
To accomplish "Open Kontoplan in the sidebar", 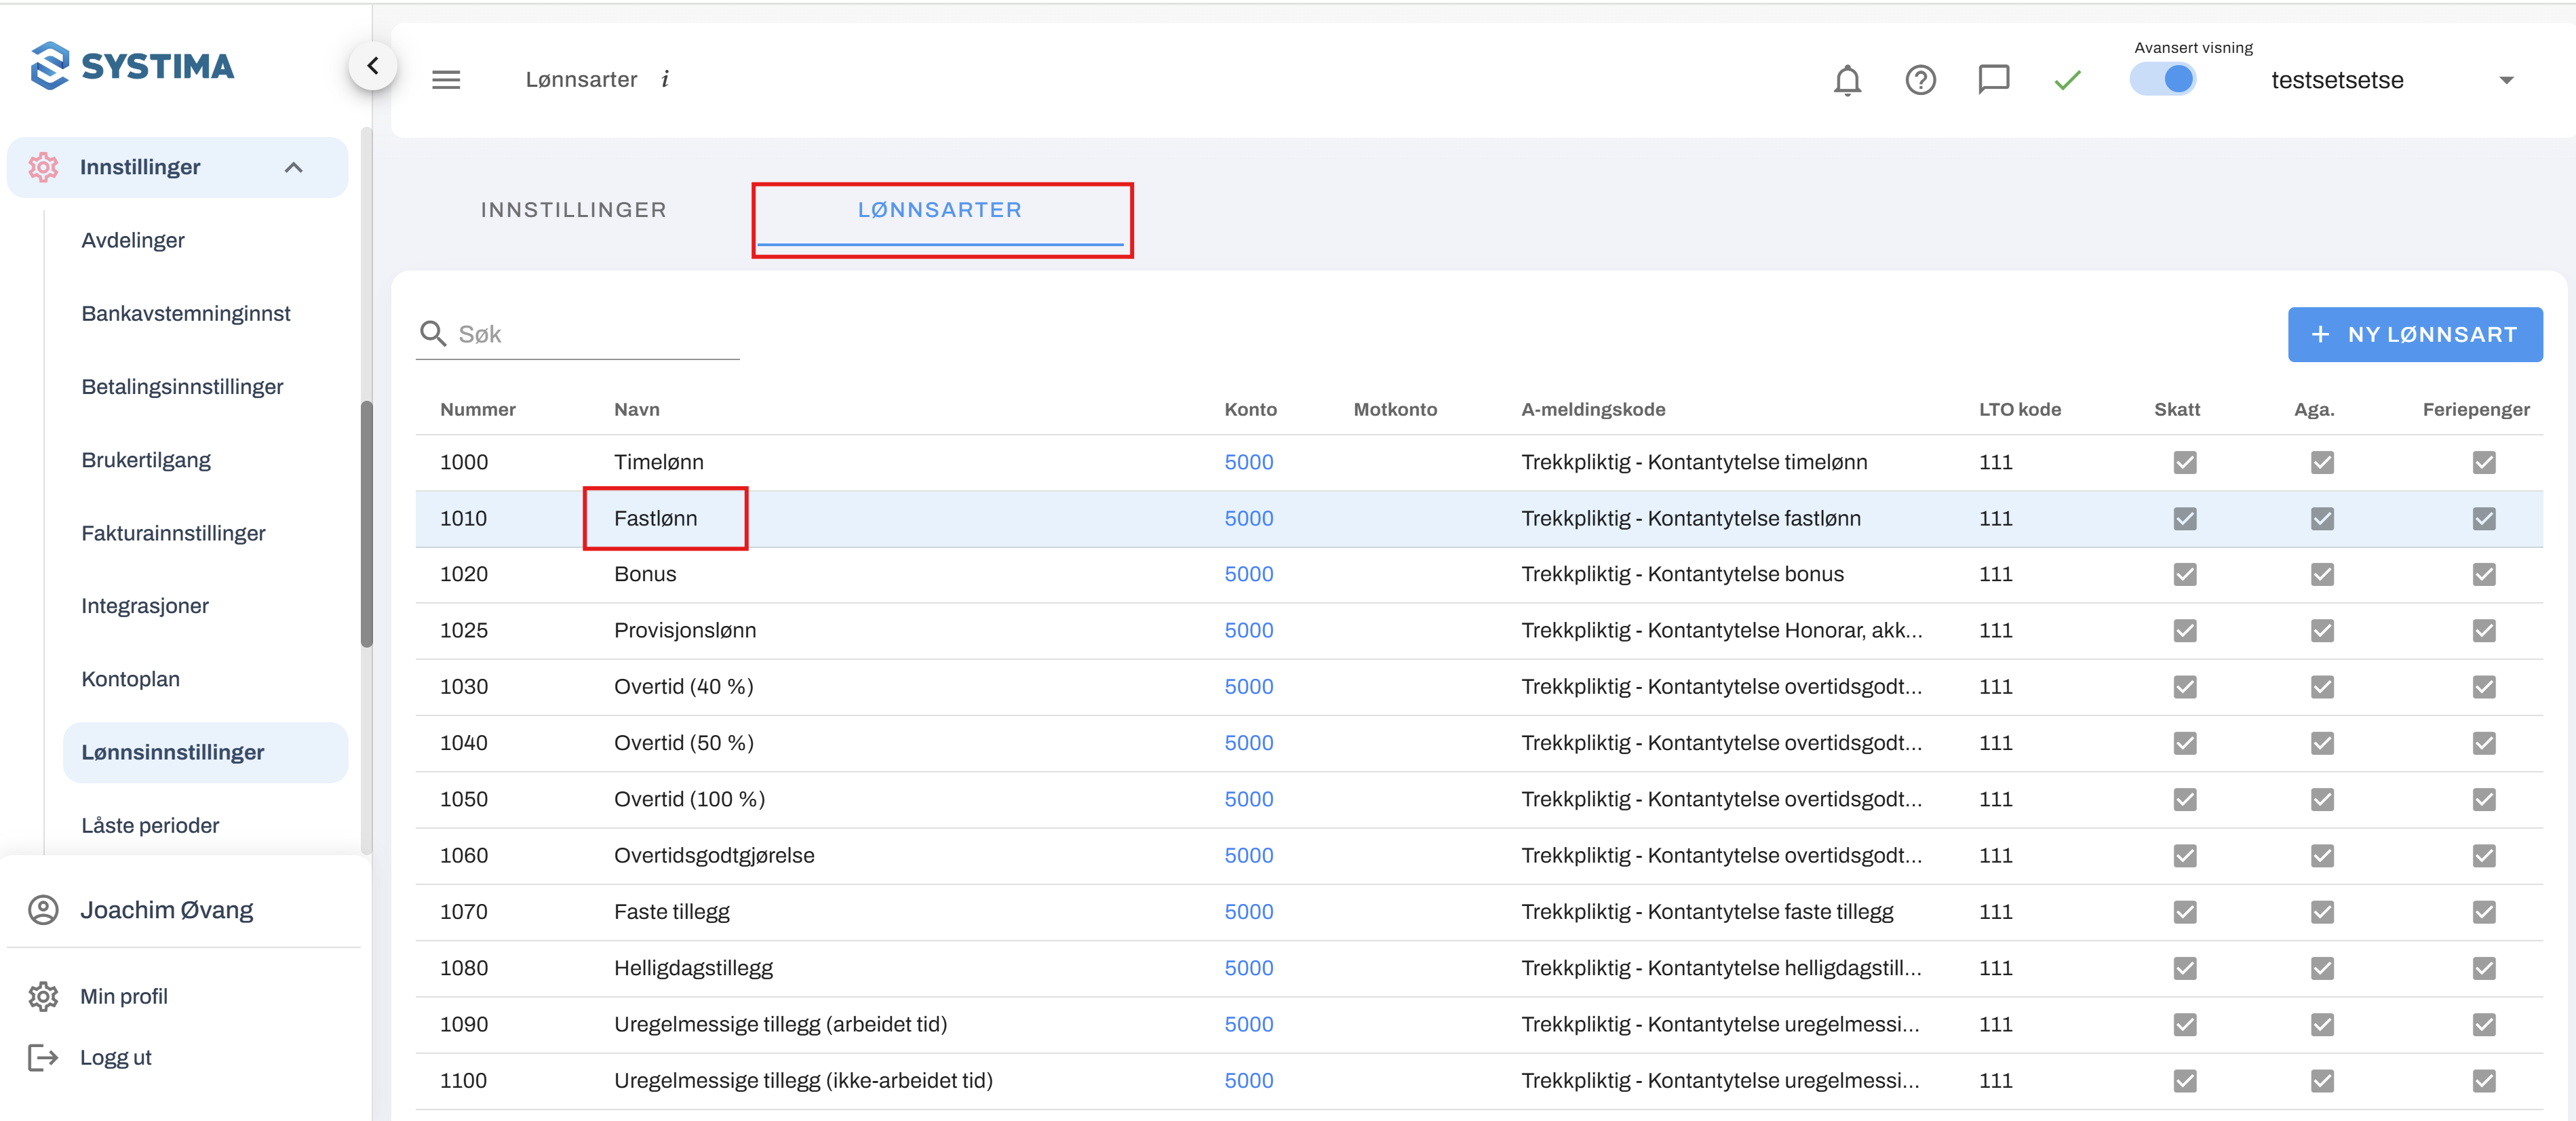I will [131, 679].
